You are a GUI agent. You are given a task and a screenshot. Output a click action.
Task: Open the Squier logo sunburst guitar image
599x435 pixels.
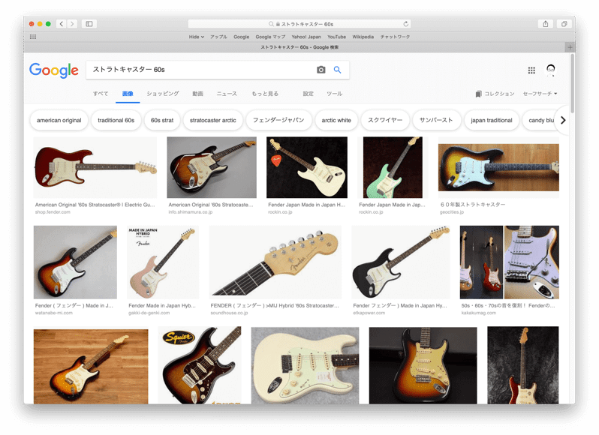pyautogui.click(x=200, y=365)
